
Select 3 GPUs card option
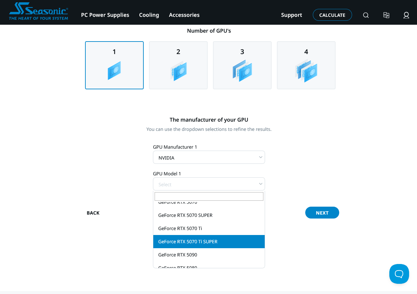(242, 65)
